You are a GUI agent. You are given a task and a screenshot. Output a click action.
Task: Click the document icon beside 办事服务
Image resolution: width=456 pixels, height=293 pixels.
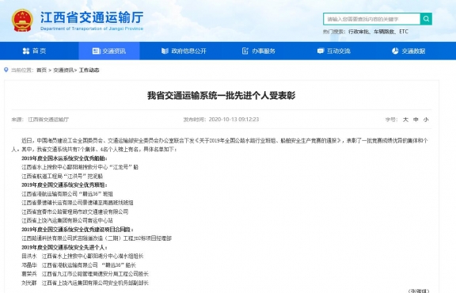pos(245,51)
